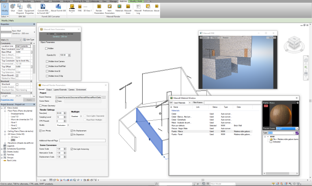
Task: Select the Modify tool in the ribbon
Action: coord(5,9)
